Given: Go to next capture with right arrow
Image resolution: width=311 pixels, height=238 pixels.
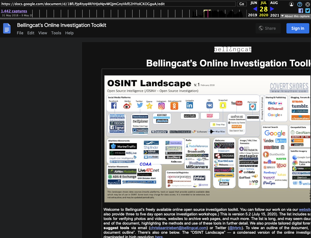Looking at the screenshot, I should coord(272,9).
